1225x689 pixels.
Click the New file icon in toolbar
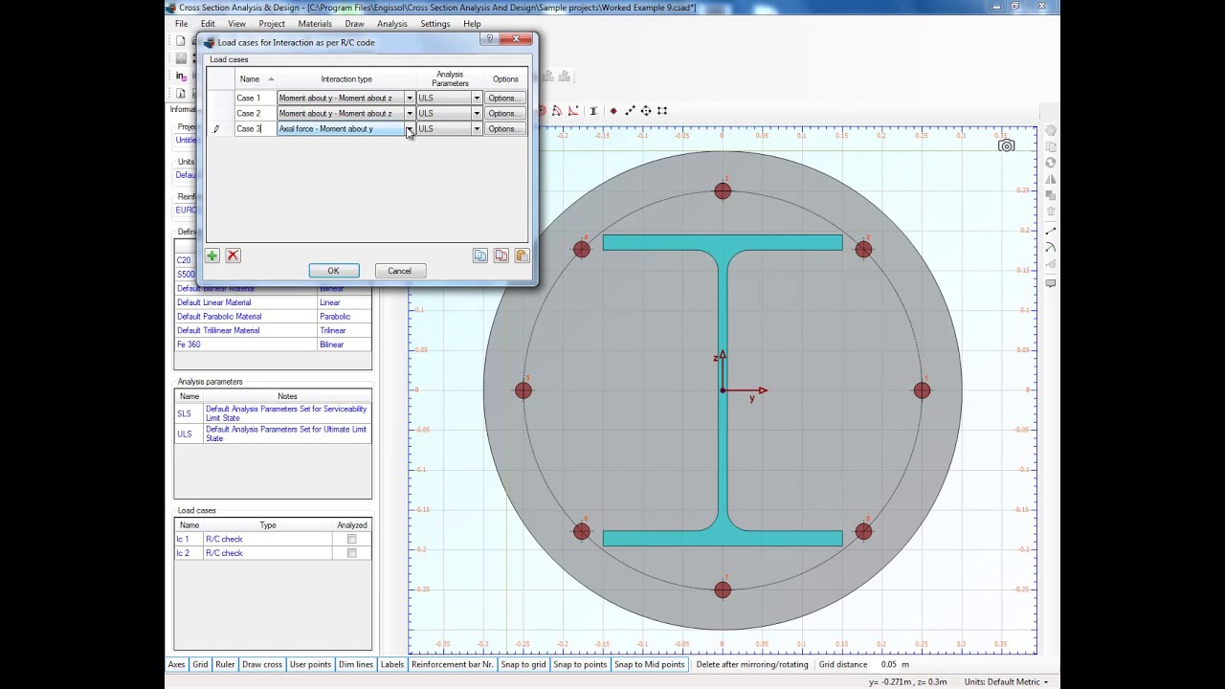click(x=180, y=41)
